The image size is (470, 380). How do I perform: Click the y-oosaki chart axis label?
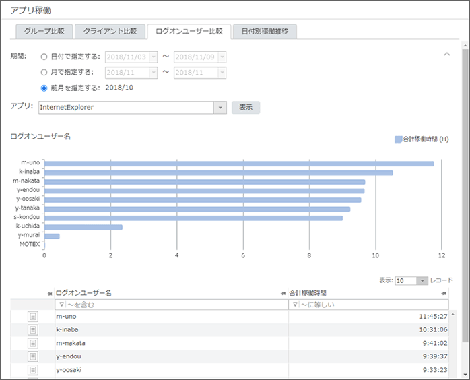click(28, 199)
